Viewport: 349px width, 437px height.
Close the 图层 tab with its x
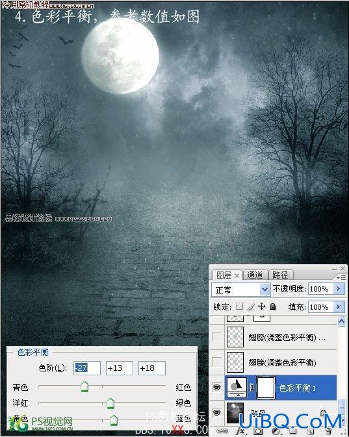[x=237, y=275]
